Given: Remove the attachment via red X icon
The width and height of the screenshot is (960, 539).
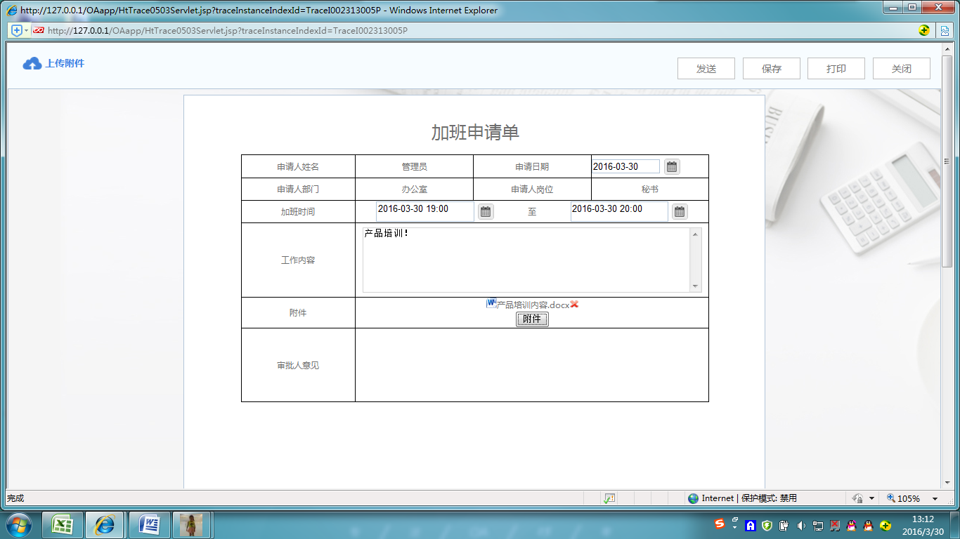Looking at the screenshot, I should click(574, 304).
